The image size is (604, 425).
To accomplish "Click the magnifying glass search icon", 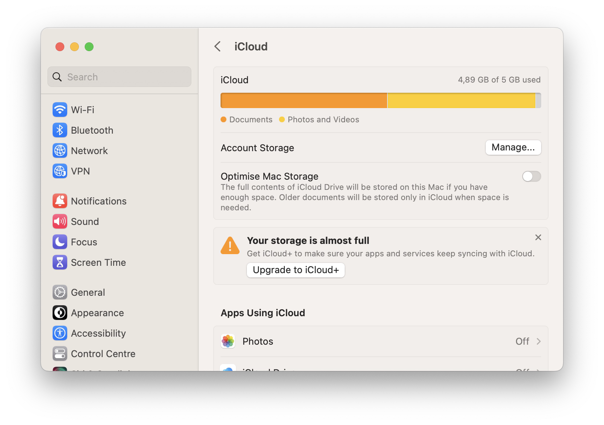I will 57,77.
